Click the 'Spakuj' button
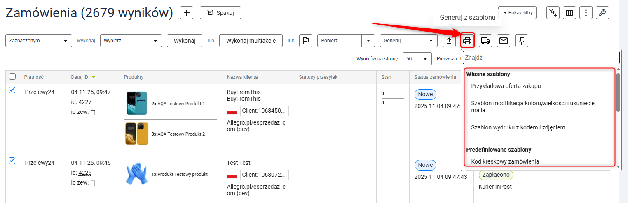 [x=220, y=13]
